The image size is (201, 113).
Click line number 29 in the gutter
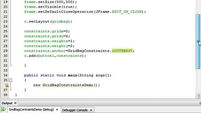click(x=5, y=51)
